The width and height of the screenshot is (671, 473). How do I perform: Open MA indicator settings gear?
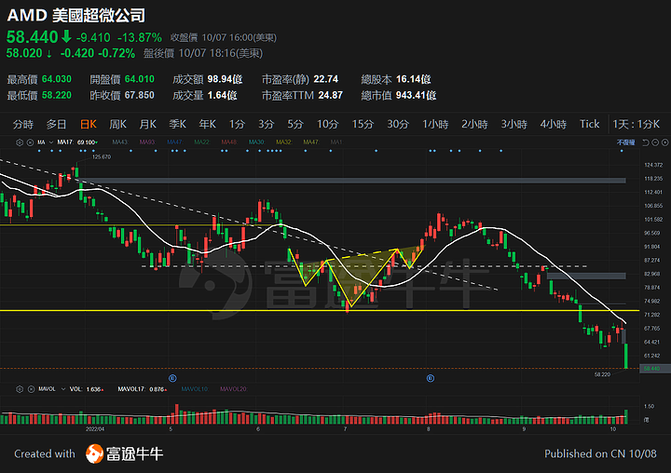pos(20,142)
